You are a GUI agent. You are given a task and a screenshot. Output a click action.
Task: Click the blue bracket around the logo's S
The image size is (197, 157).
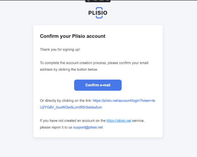99,13
